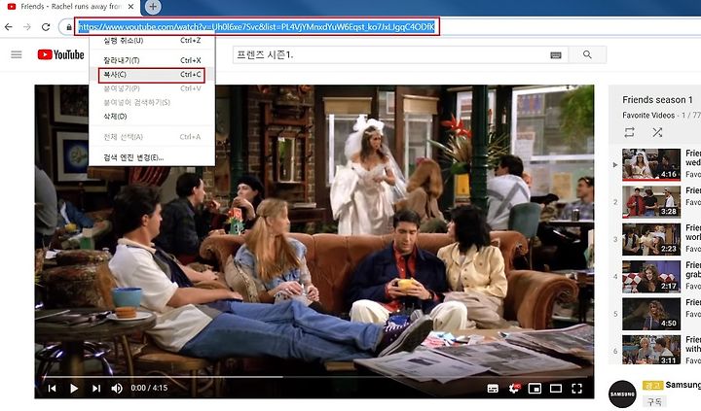Open the Friends season 1 playlist title
Screen dimensions: 701x411
coord(657,100)
